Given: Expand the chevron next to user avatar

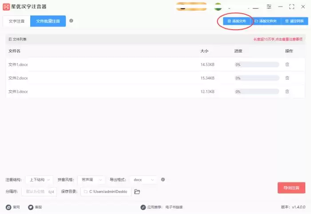Looking at the screenshot, I should 229,8.
